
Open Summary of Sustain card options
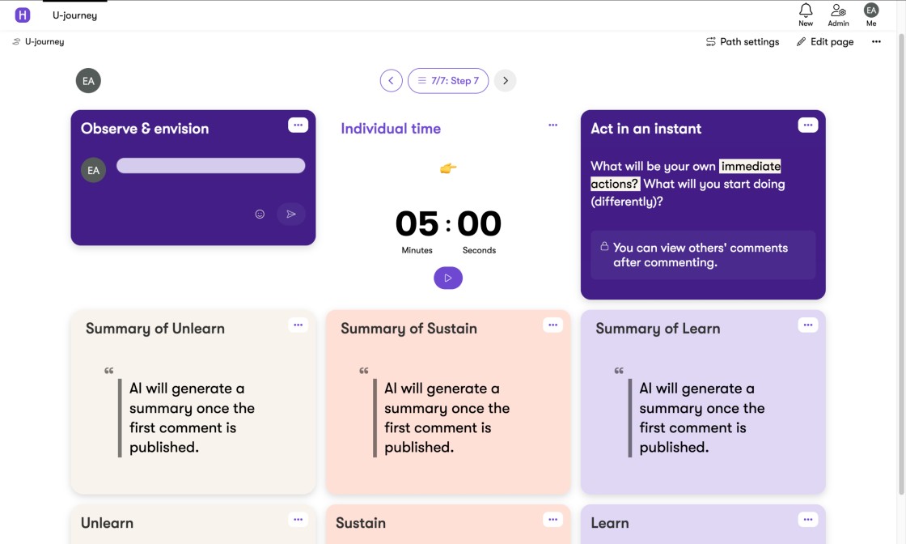[552, 325]
